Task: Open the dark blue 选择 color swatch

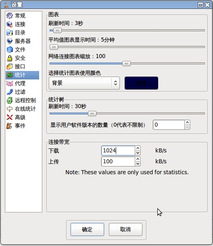Action: coord(141,83)
